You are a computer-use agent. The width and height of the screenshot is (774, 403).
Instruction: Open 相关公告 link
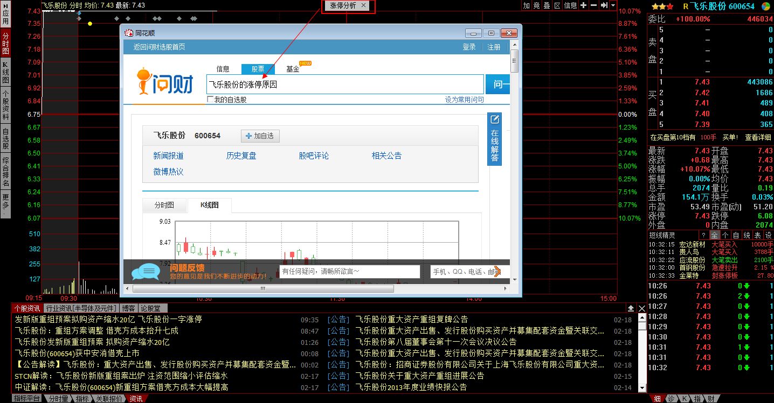(x=386, y=156)
